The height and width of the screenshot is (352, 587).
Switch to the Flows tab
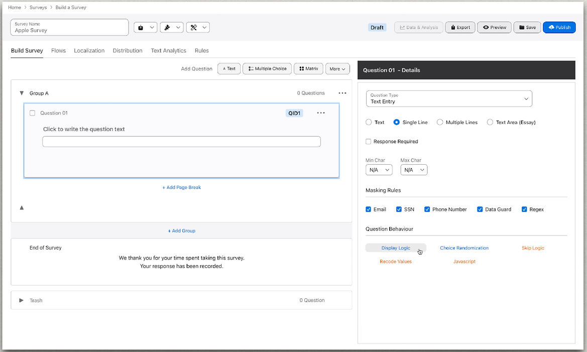point(58,51)
